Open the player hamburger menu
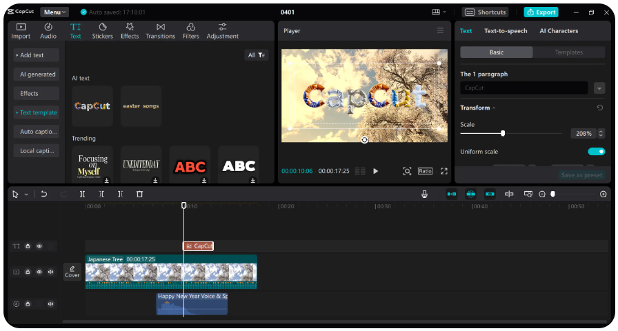The image size is (618, 331). tap(440, 31)
